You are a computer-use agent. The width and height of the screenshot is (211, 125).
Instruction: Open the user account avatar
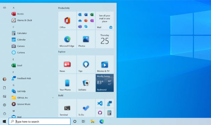pyautogui.click(x=5, y=79)
